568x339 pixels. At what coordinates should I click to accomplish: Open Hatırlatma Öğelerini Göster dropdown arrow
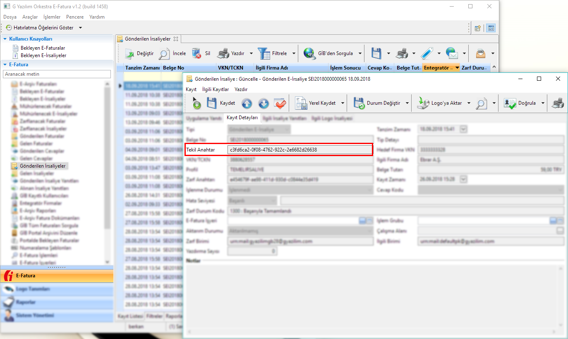[x=80, y=28]
